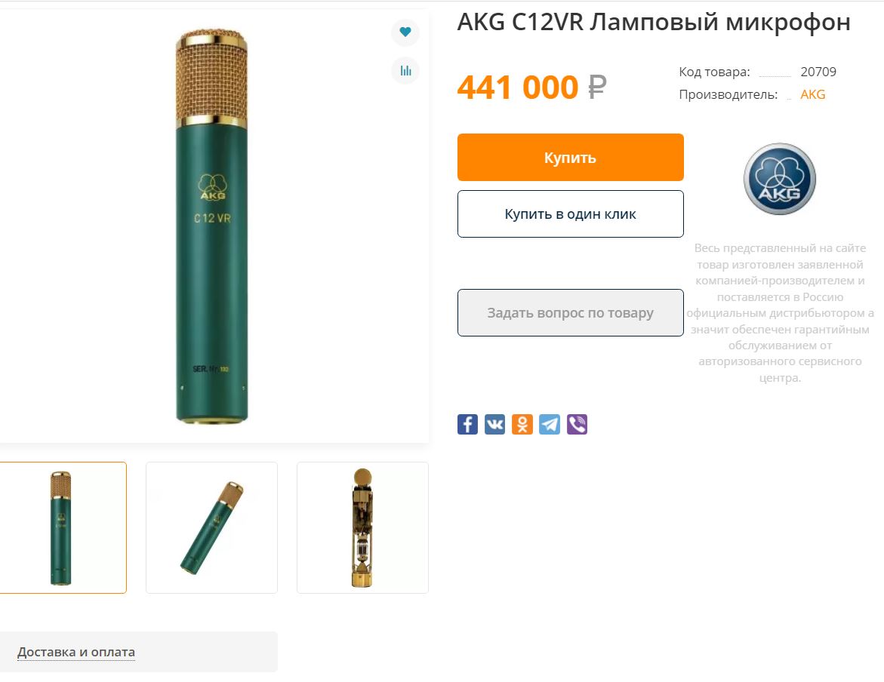884x682 pixels.
Task: Choose Купить в один клик
Action: (571, 214)
